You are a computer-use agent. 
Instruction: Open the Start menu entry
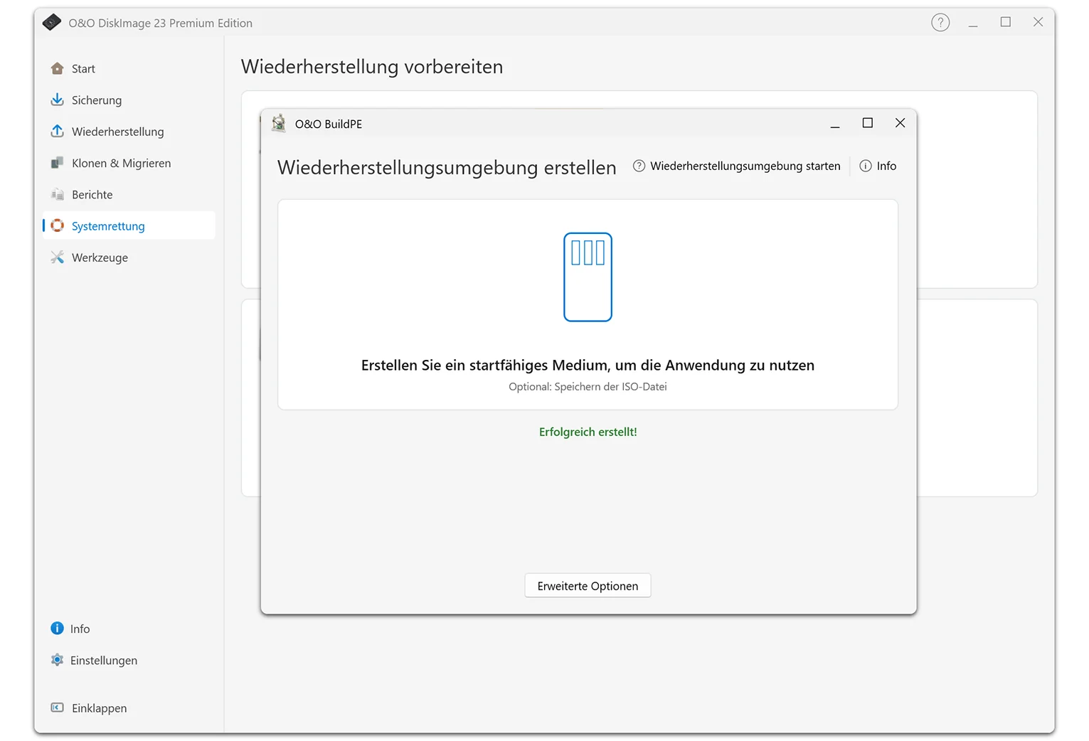129,68
